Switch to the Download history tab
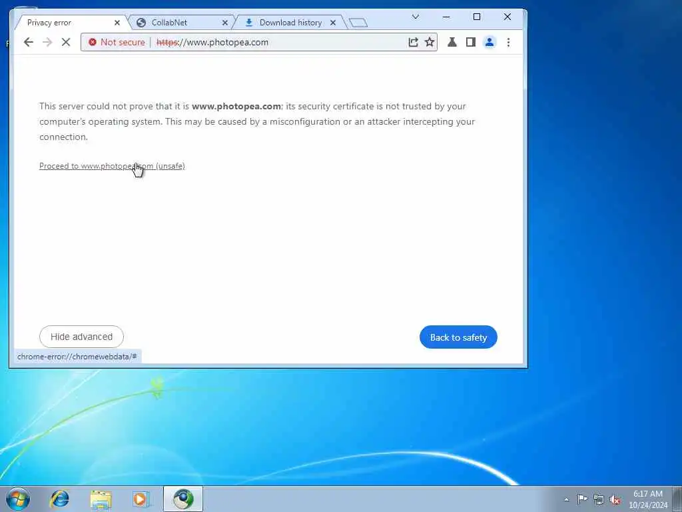 pyautogui.click(x=289, y=23)
